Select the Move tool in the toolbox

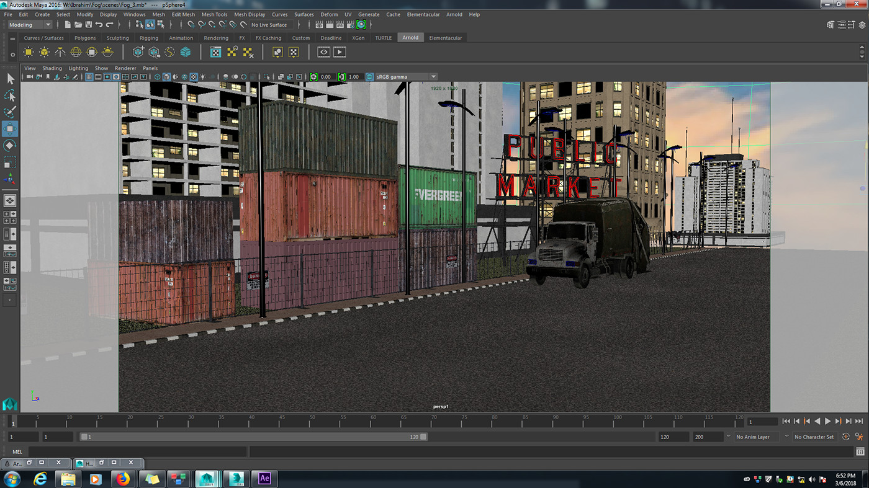coord(10,129)
